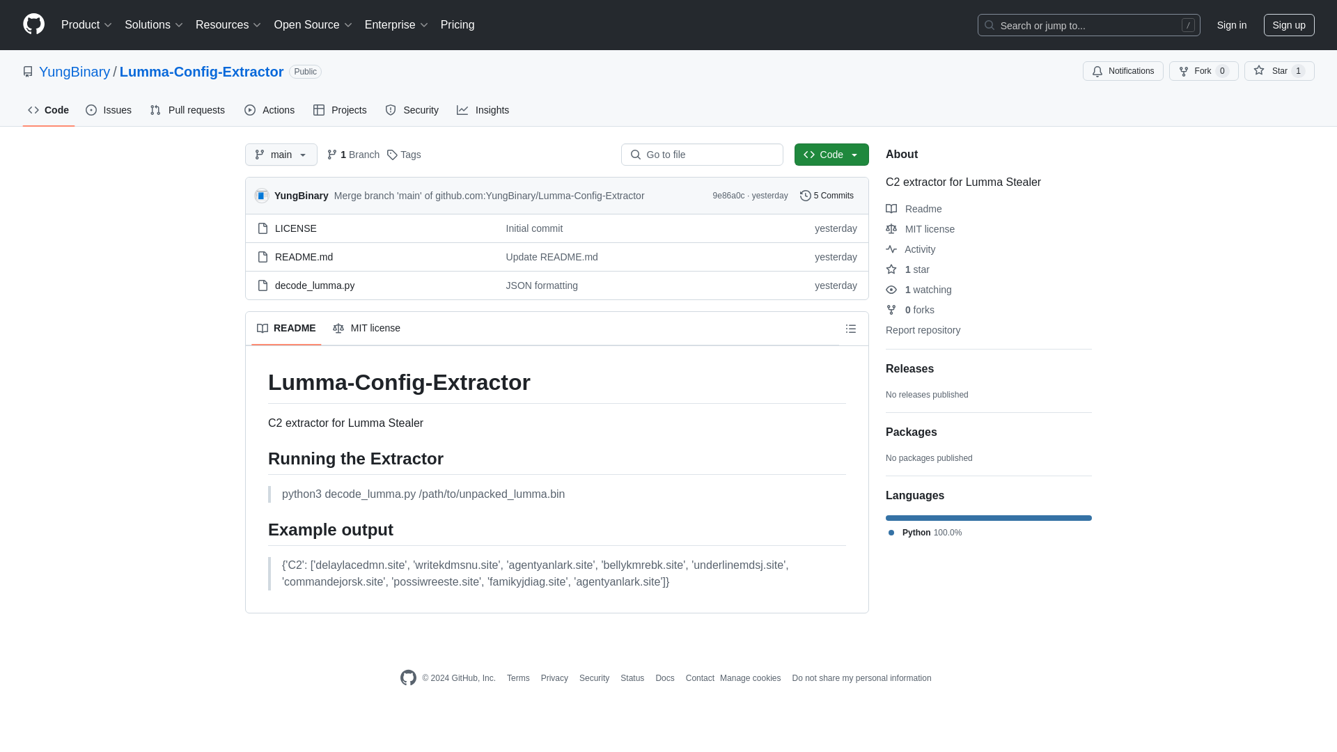1337x752 pixels.
Task: Click the Go to file search input
Action: click(701, 155)
